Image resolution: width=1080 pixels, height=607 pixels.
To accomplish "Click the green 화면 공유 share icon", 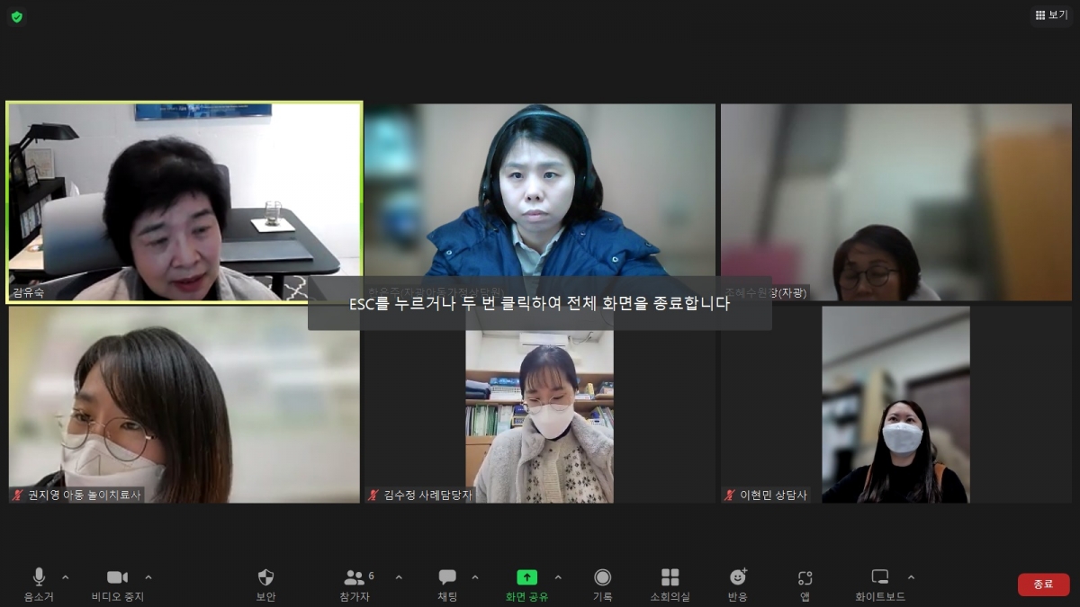I will pyautogui.click(x=526, y=577).
